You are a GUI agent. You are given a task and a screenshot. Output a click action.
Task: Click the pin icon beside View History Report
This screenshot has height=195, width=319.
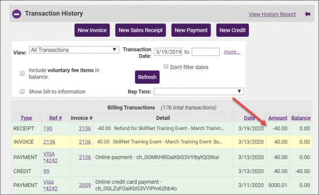coord(307,14)
